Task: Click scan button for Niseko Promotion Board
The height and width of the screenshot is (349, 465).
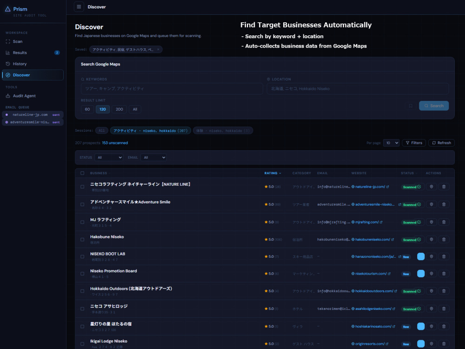Action: tap(421, 274)
